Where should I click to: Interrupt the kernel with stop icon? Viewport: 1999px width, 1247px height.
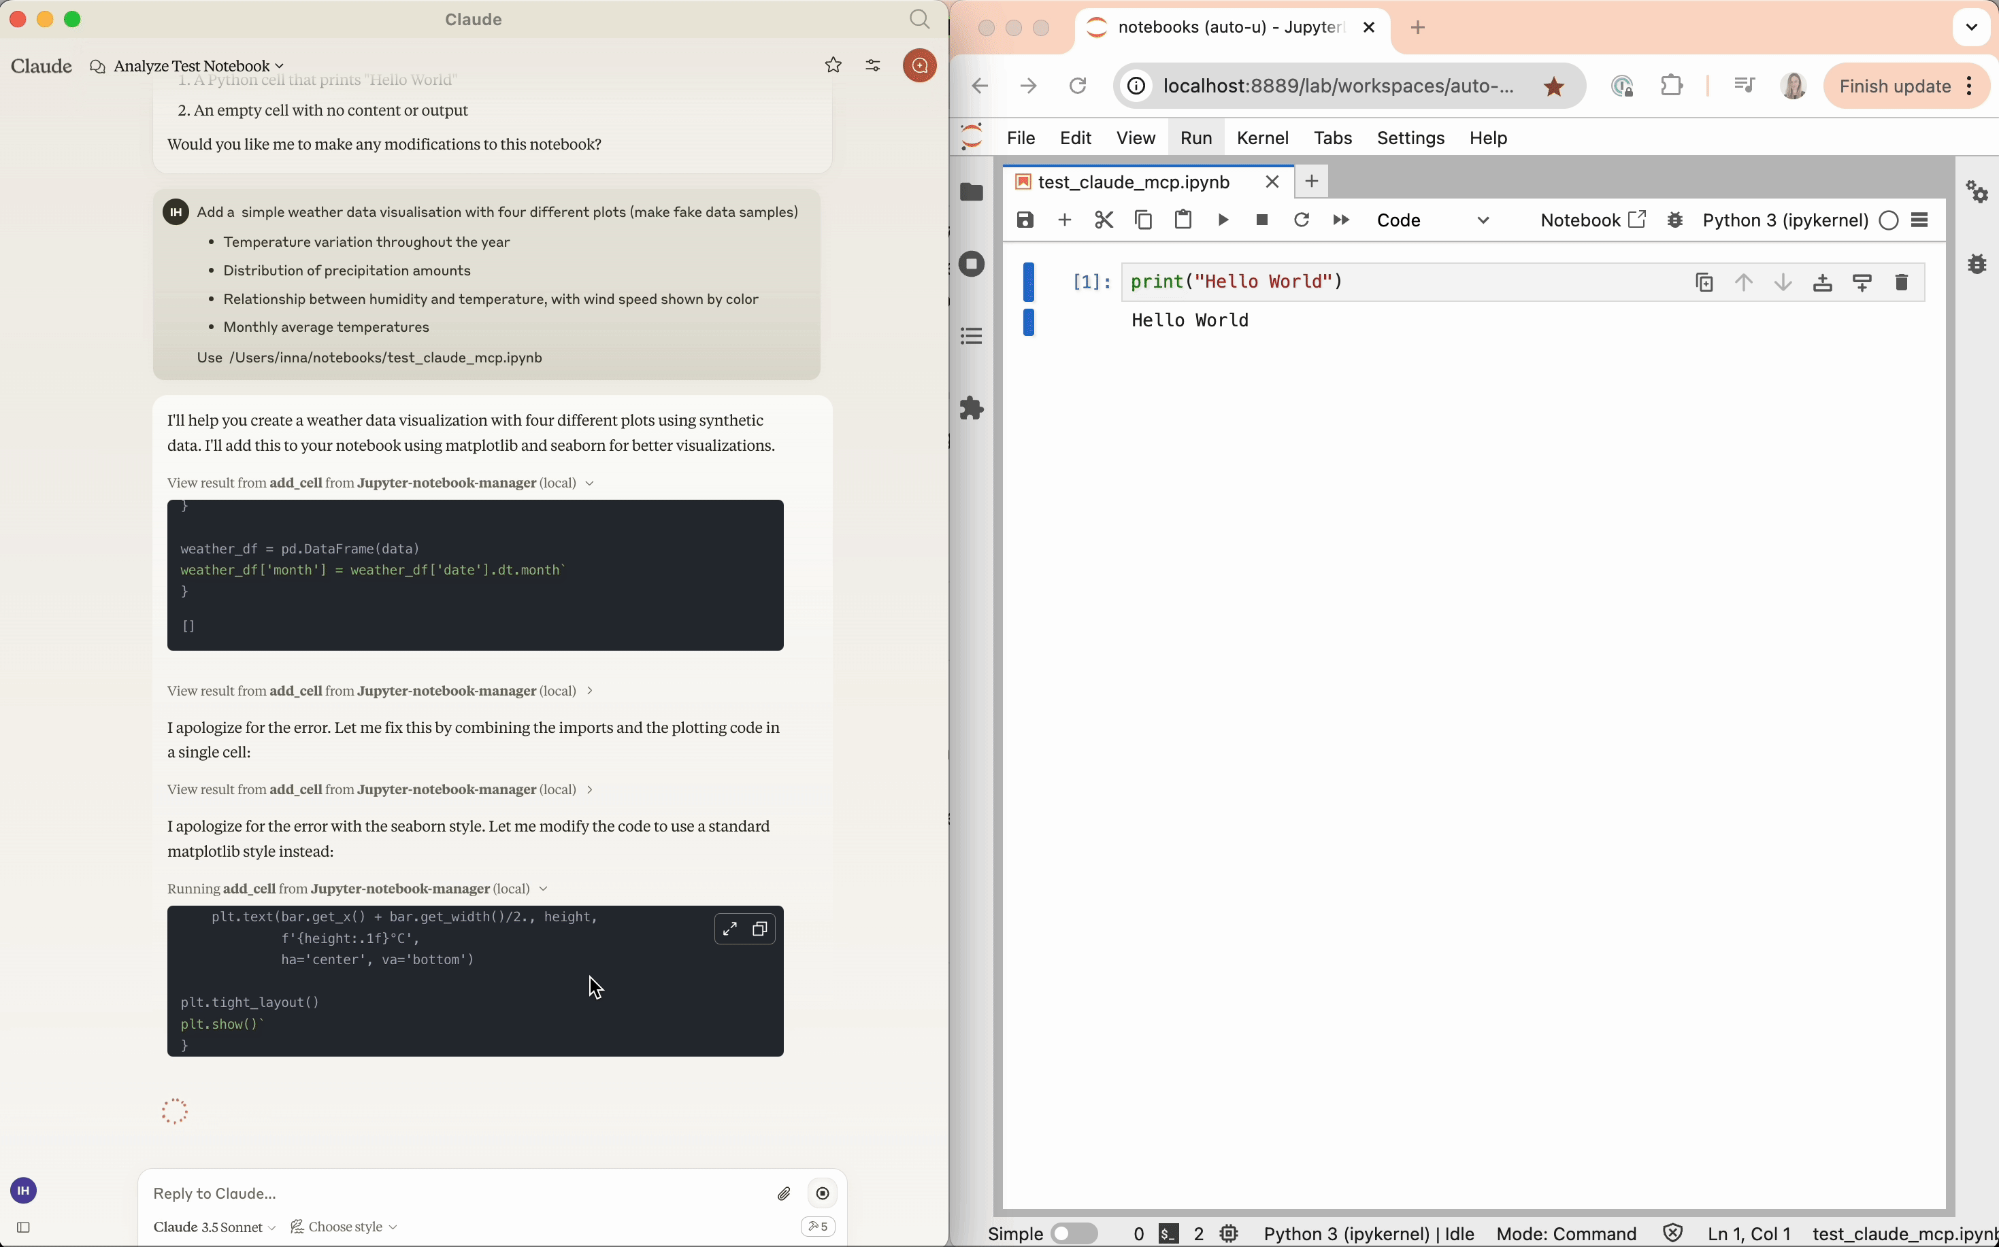(1262, 220)
